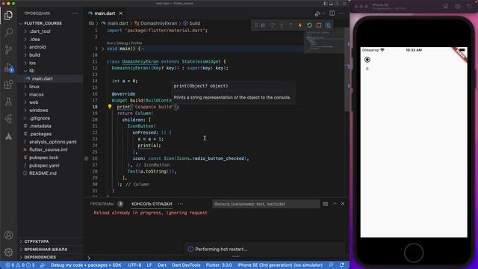Image resolution: width=478 pixels, height=269 pixels.
Task: Clear the debug console output
Action: pyautogui.click(x=326, y=204)
